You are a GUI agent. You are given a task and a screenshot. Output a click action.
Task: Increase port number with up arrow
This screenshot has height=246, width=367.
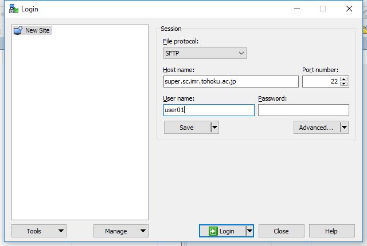344,79
